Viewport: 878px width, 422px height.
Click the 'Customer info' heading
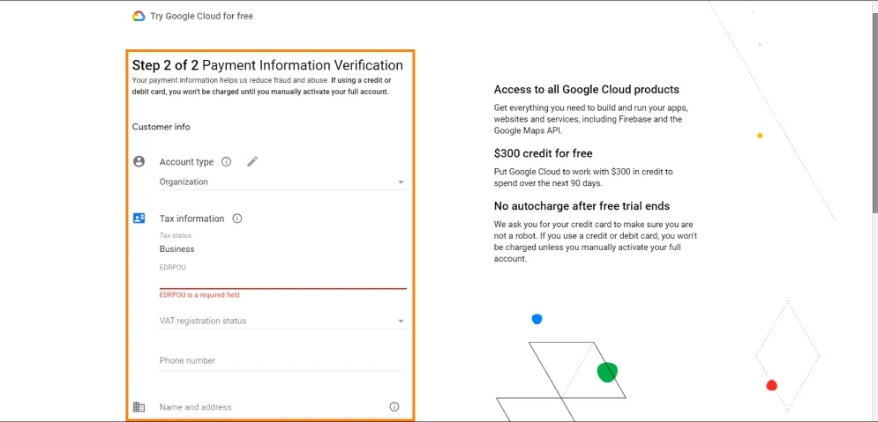click(161, 127)
